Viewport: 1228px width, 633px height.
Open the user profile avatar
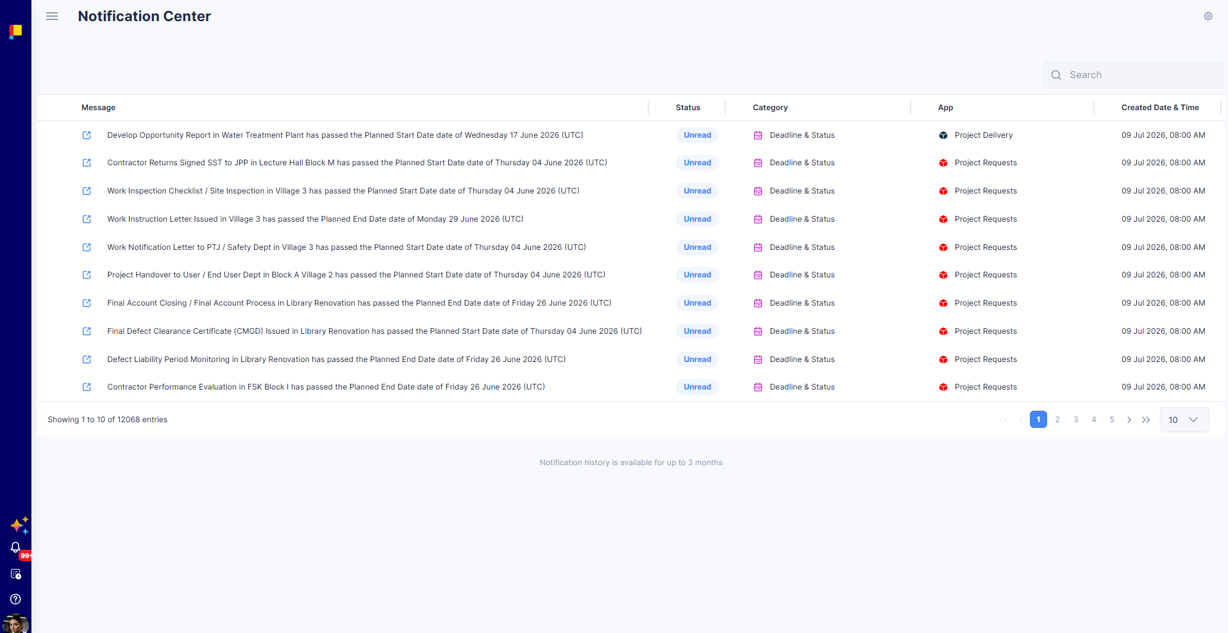click(15, 623)
